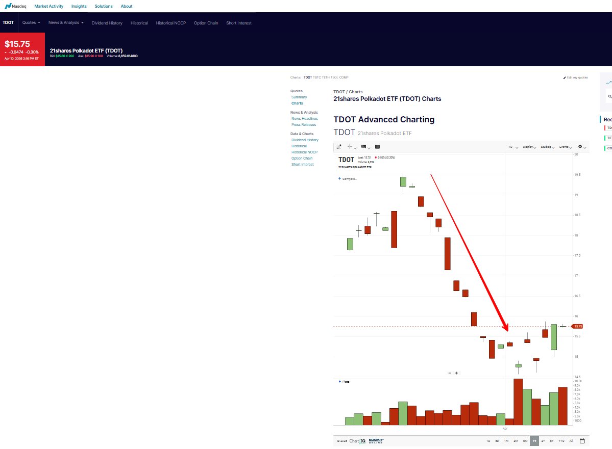This screenshot has width=612, height=449.
Task: Open the Summary sidebar link
Action: point(300,97)
